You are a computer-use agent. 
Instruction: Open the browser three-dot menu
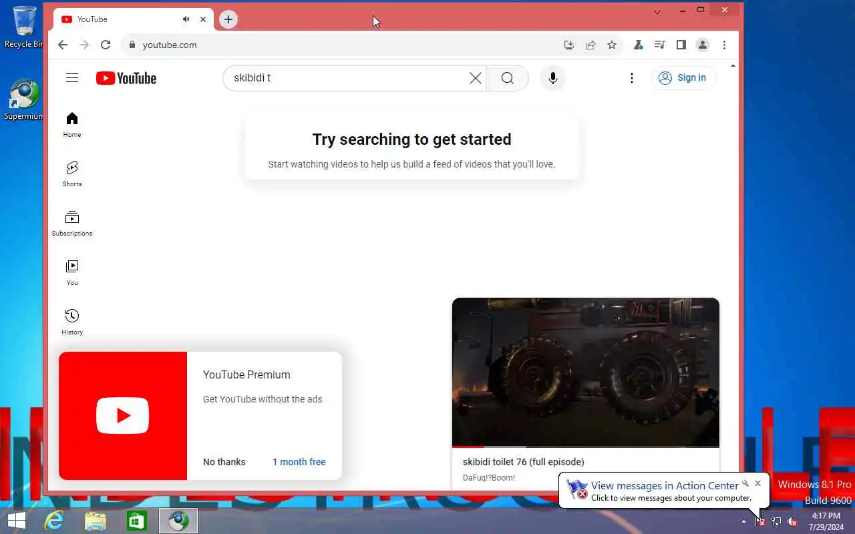point(724,45)
